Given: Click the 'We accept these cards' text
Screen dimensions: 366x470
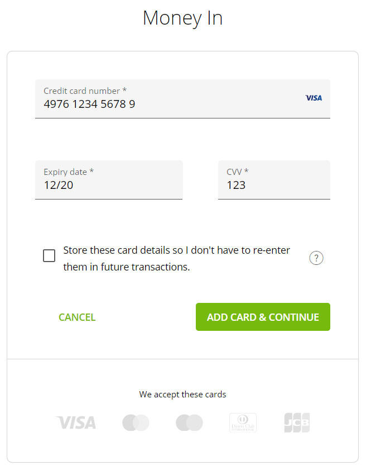Looking at the screenshot, I should click(182, 395).
